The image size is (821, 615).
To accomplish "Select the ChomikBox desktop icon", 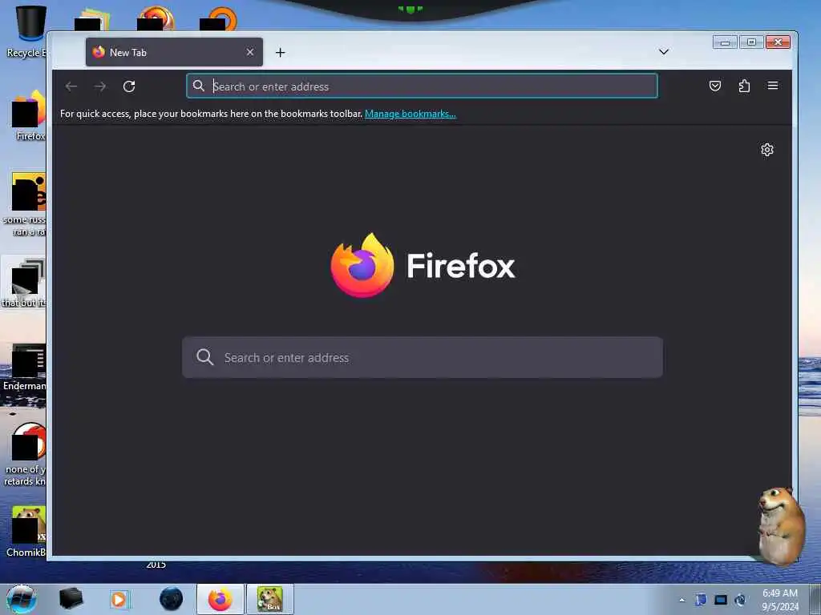I will (x=27, y=532).
